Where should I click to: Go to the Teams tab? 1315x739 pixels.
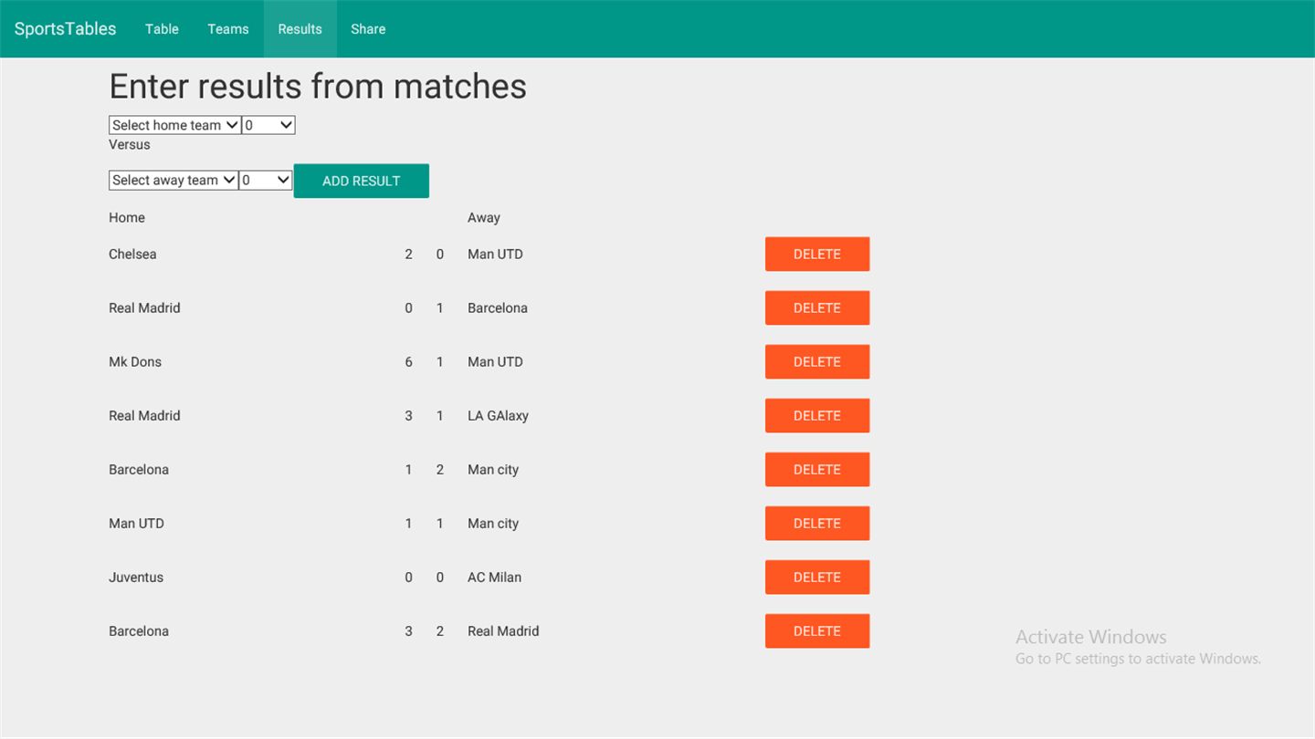[227, 29]
